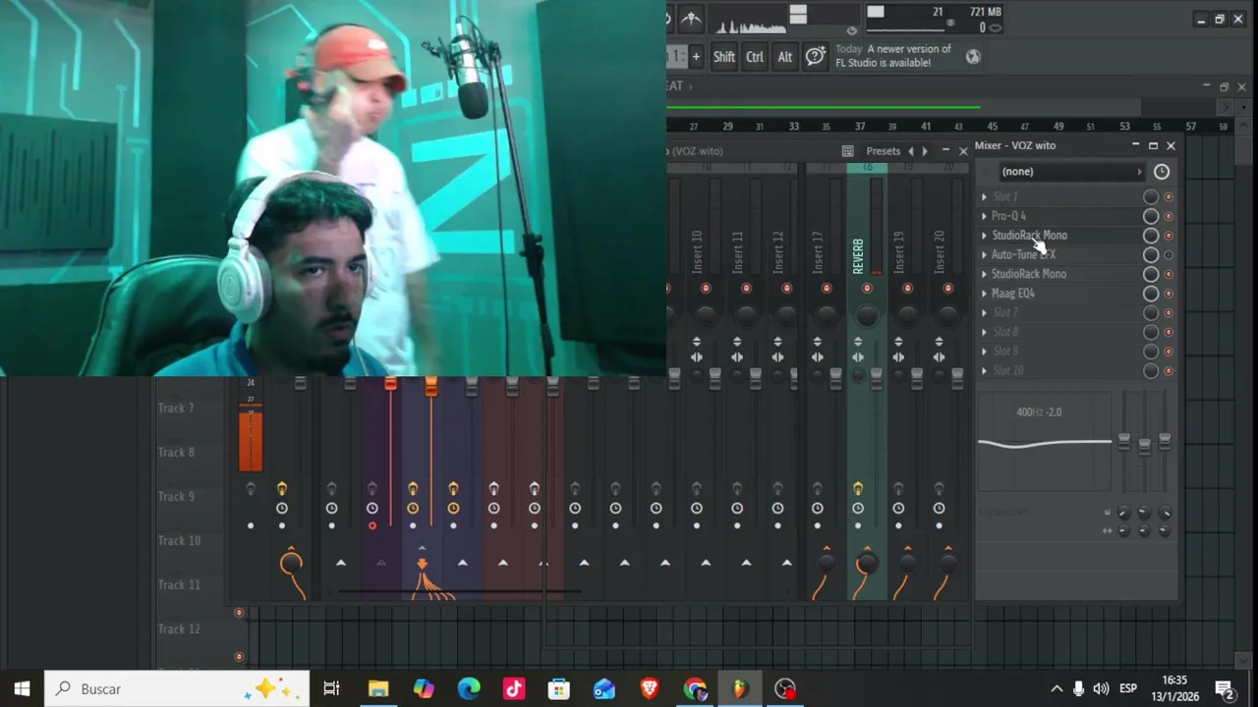Image resolution: width=1258 pixels, height=707 pixels.
Task: Click the Buscar search box on taskbar
Action: click(x=177, y=689)
